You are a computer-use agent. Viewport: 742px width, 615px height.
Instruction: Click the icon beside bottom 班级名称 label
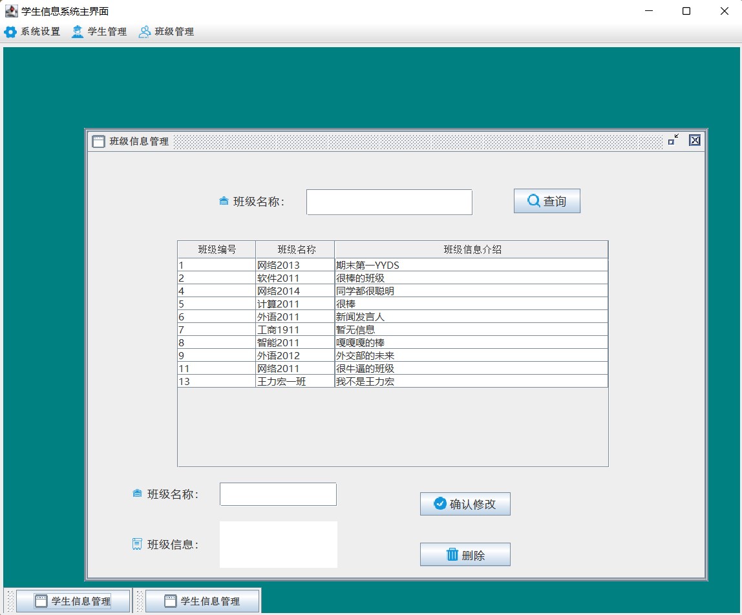coord(137,494)
